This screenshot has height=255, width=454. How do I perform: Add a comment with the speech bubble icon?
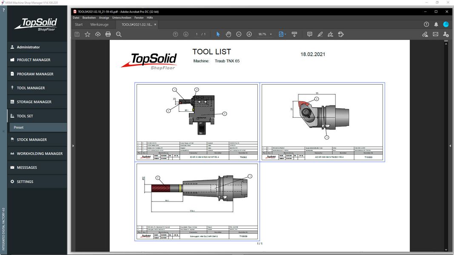pyautogui.click(x=309, y=34)
